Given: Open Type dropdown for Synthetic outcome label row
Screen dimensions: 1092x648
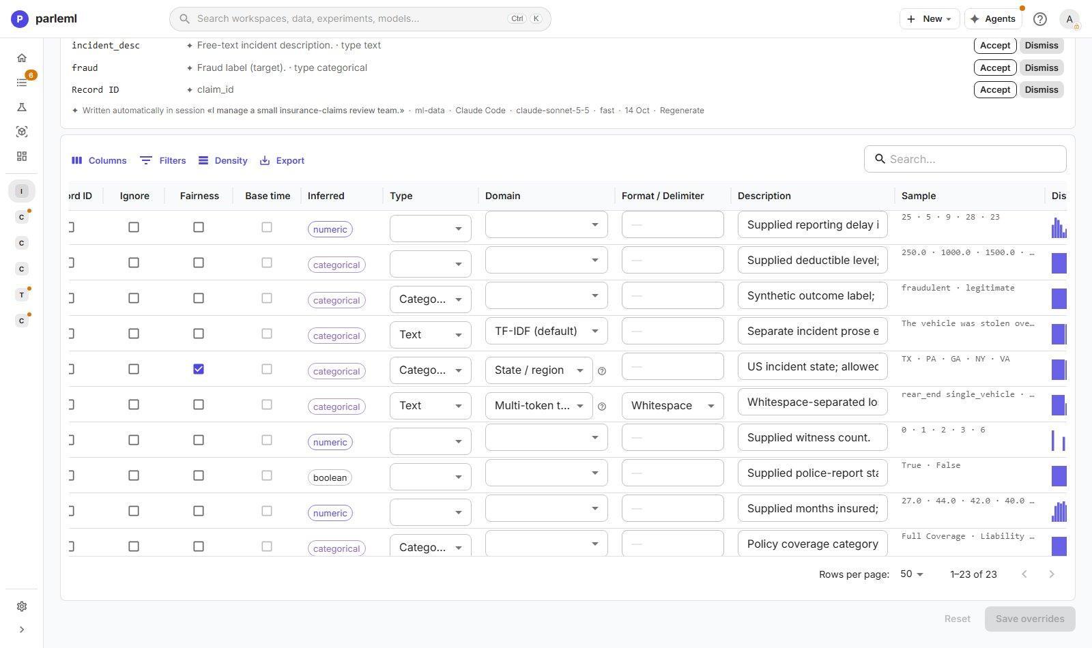Looking at the screenshot, I should click(x=431, y=299).
